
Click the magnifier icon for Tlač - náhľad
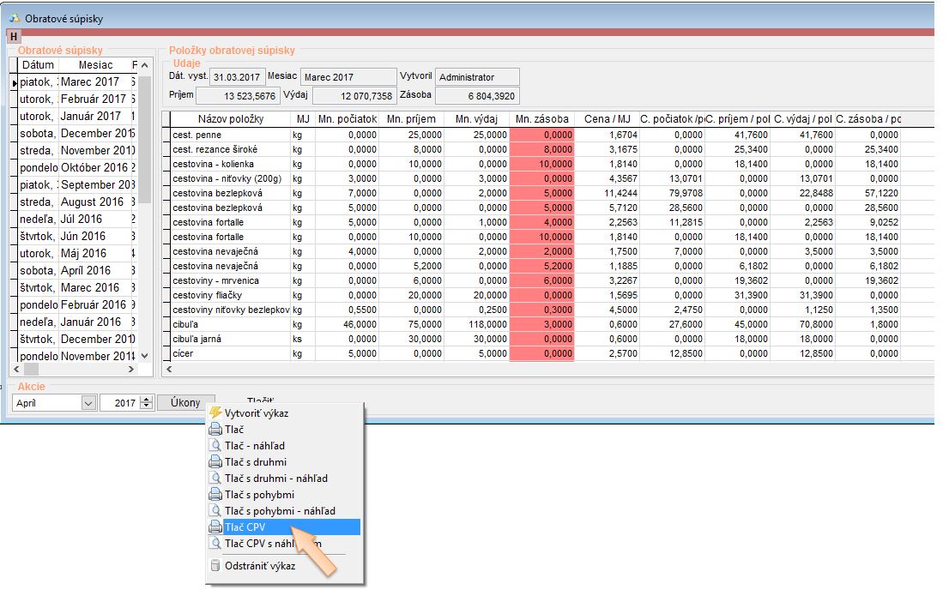tap(215, 446)
